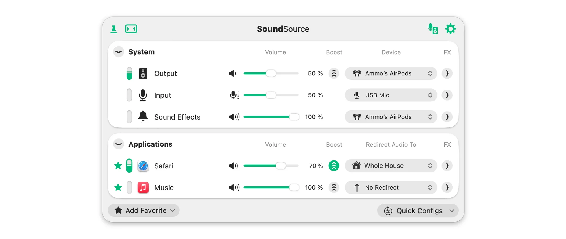The width and height of the screenshot is (566, 239).
Task: Click the Safari app icon
Action: click(x=143, y=166)
